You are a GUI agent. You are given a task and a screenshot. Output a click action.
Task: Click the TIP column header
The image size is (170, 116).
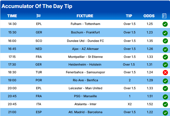[x=129, y=16]
